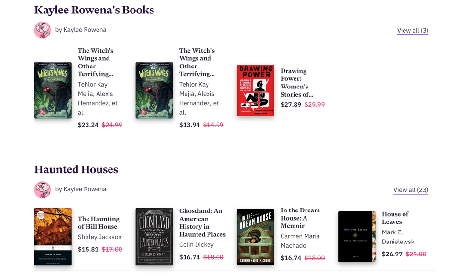The height and width of the screenshot is (276, 459).
Task: Open Kaylee Rowena's avatar in Haunted Houses section
Action: pyautogui.click(x=43, y=190)
